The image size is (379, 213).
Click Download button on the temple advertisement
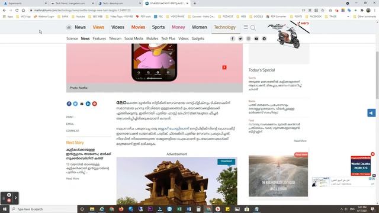point(226,162)
